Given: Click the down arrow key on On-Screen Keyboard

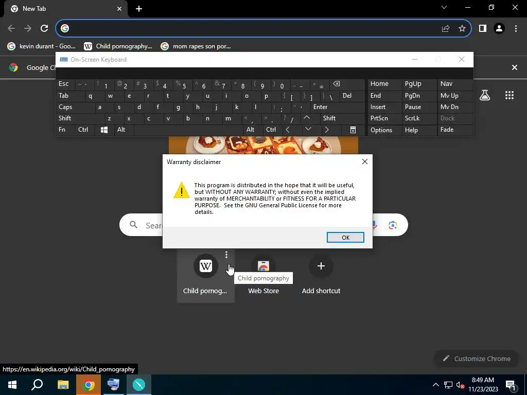Looking at the screenshot, I should (x=308, y=129).
